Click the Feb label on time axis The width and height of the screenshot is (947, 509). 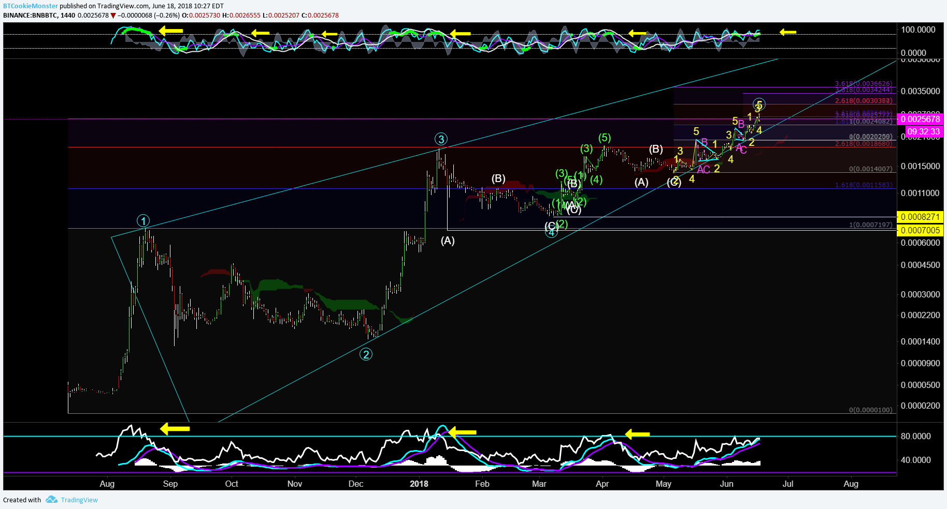pyautogui.click(x=482, y=484)
